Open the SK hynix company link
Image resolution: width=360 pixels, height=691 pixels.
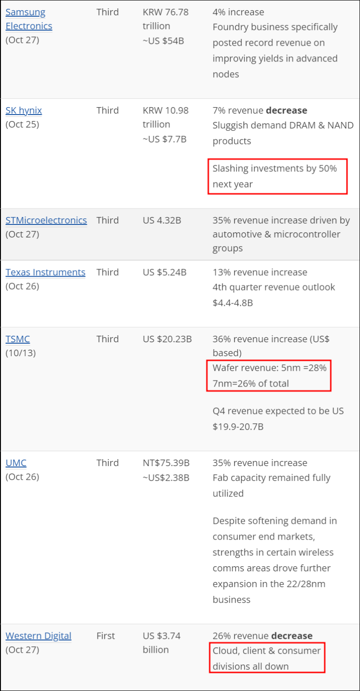click(24, 110)
